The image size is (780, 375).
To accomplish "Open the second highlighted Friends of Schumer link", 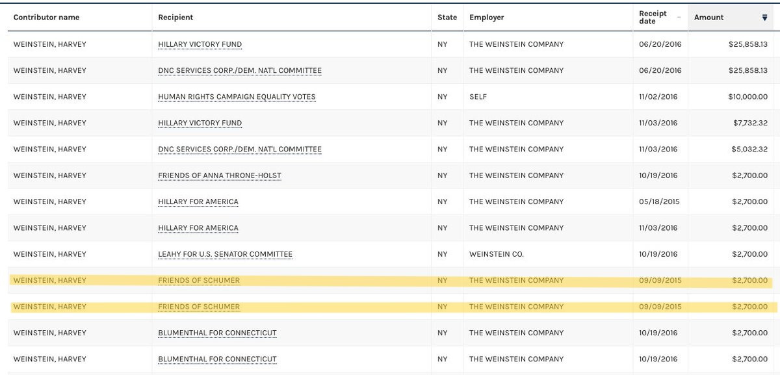I will tap(199, 307).
